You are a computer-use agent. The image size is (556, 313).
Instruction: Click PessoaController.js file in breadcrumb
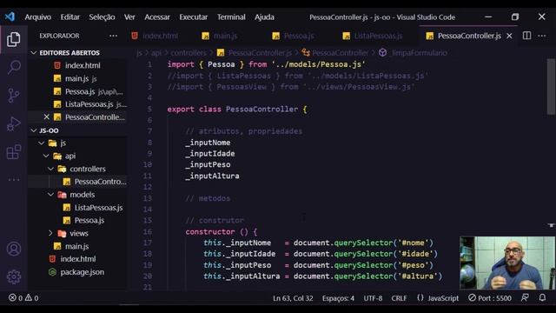[x=255, y=53]
